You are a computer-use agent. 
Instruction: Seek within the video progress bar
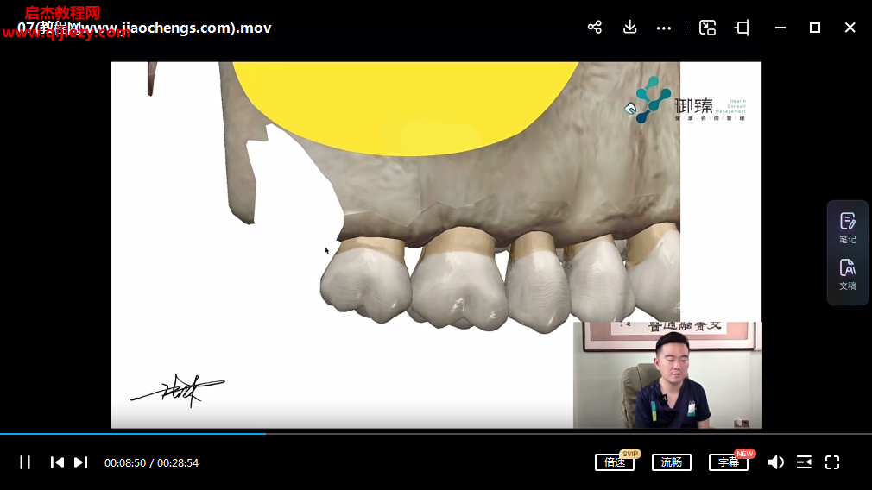point(436,433)
